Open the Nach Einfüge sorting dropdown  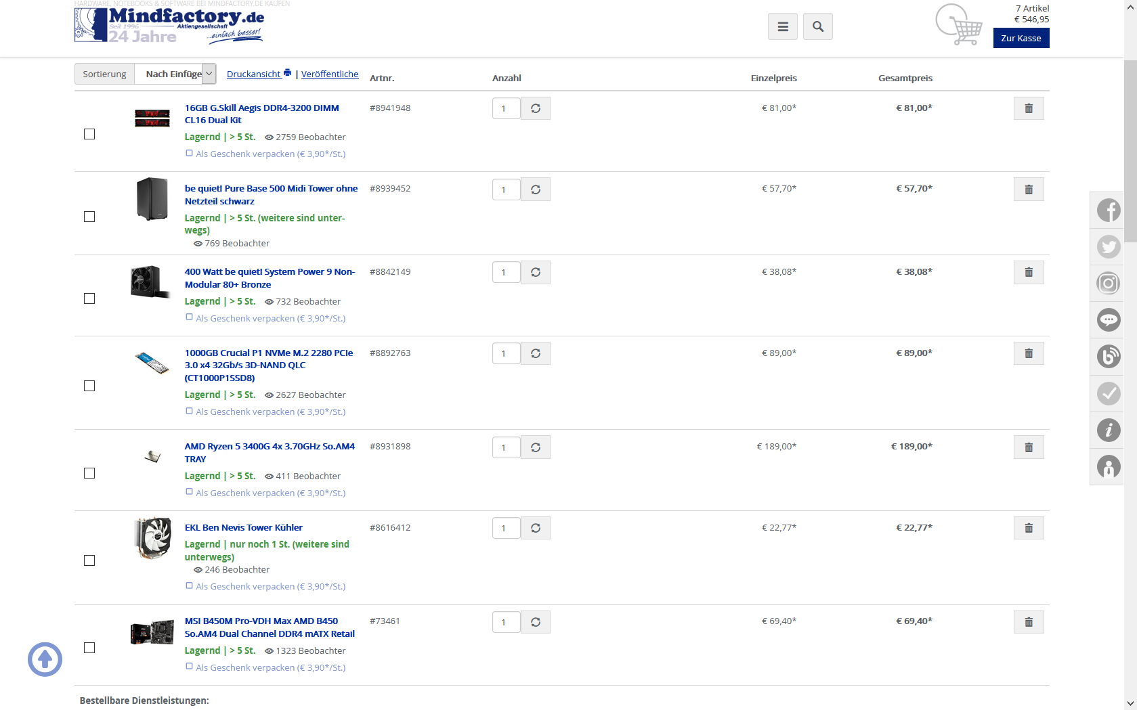[175, 74]
